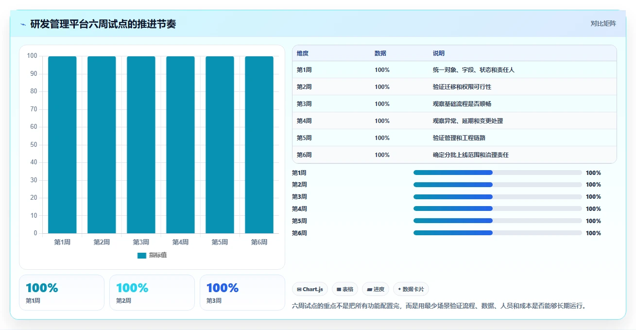
Task: Select the 第5周 cell in the table
Action: [x=304, y=138]
